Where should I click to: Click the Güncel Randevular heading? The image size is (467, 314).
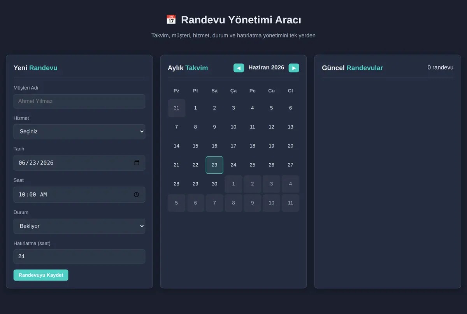[352, 68]
